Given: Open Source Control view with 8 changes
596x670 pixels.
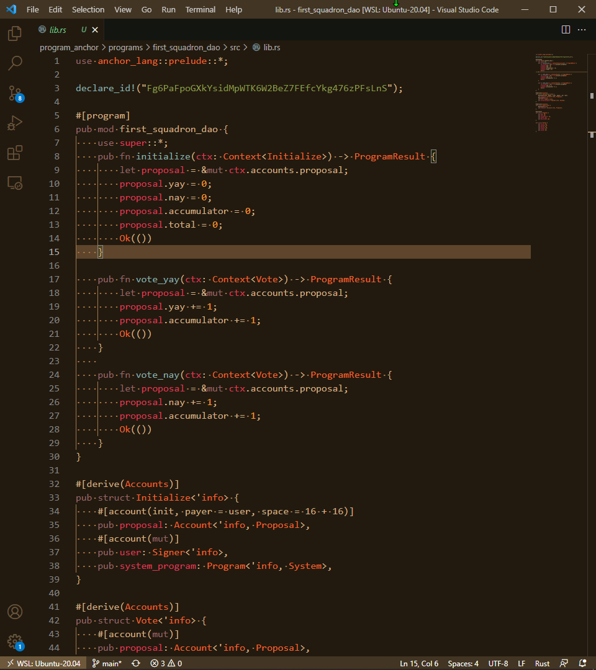Looking at the screenshot, I should point(15,93).
